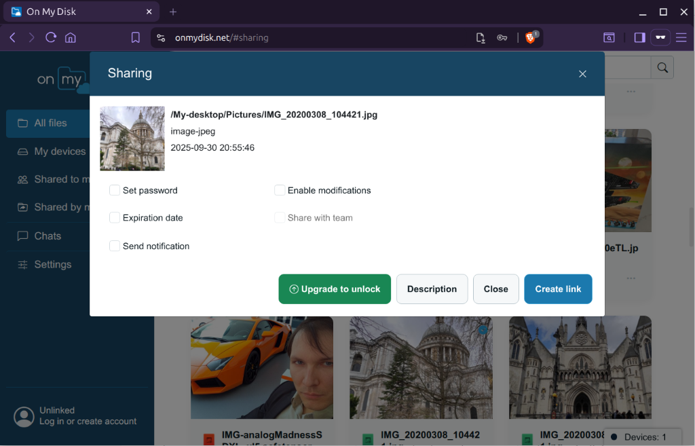
Task: Select the On My Disk tab
Action: tap(81, 12)
